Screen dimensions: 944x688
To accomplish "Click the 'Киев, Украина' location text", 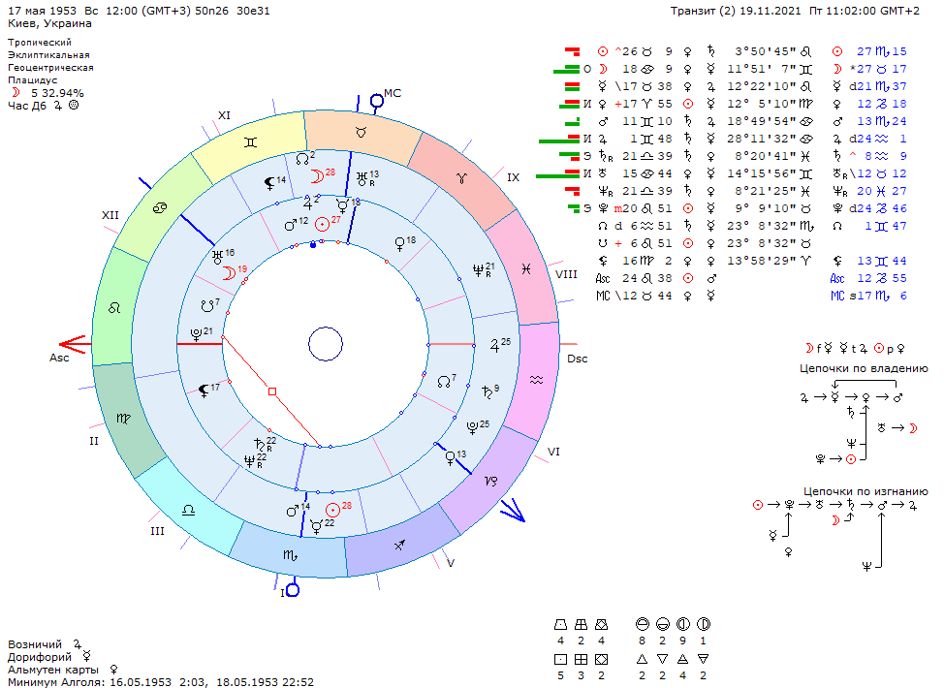I will pyautogui.click(x=50, y=23).
